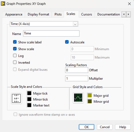This screenshot has width=134, height=132.
Task: Confirm with the OK button
Action: [86, 127]
